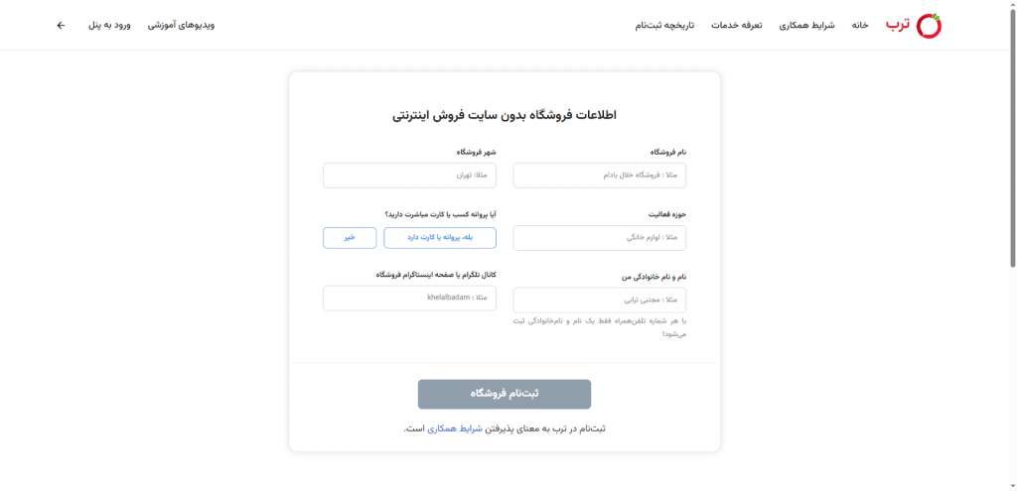Select the 'بله، پروانه یا کارت دارد' option
Screen dimensions: 1017x491
[440, 238]
